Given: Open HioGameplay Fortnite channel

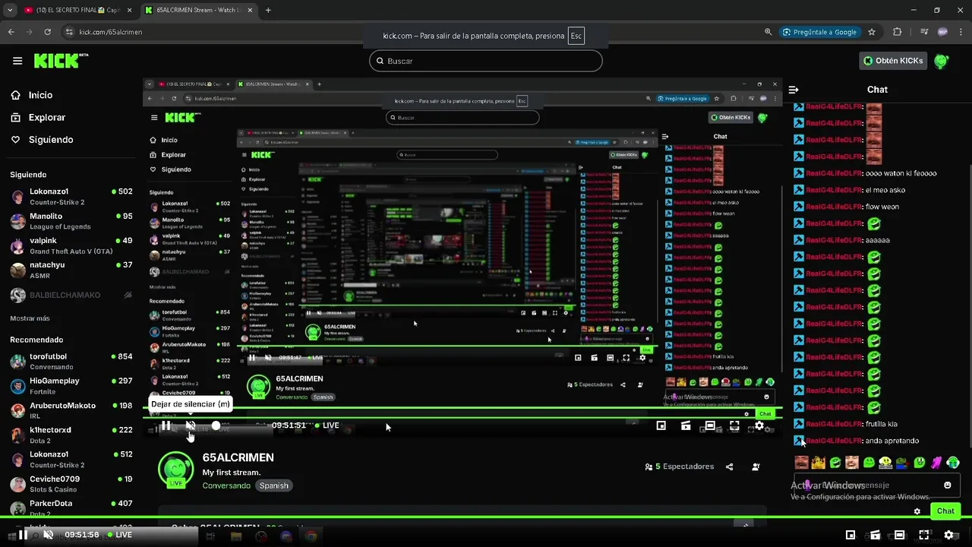Looking at the screenshot, I should point(71,386).
